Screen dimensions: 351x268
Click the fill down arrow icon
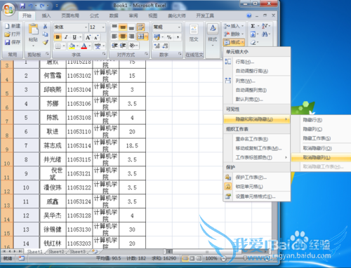click(253, 34)
